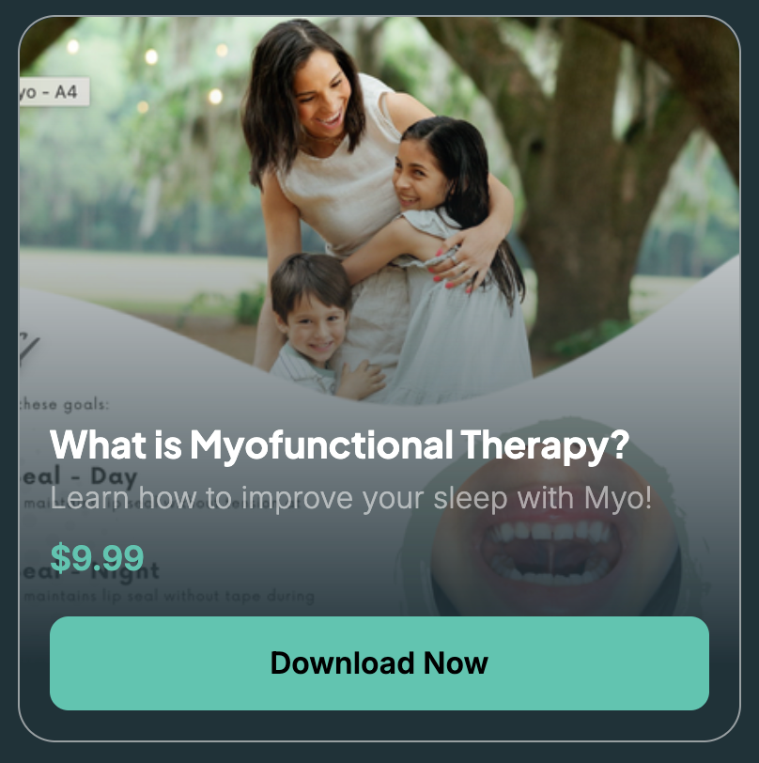759x763 pixels.
Task: Select the $9.99 price label
Action: click(97, 557)
